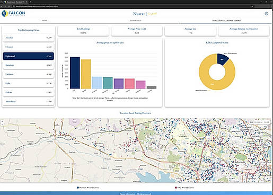Click the Location based Pricing Overview heading
This screenshot has width=273, height=195.
pyautogui.click(x=135, y=113)
